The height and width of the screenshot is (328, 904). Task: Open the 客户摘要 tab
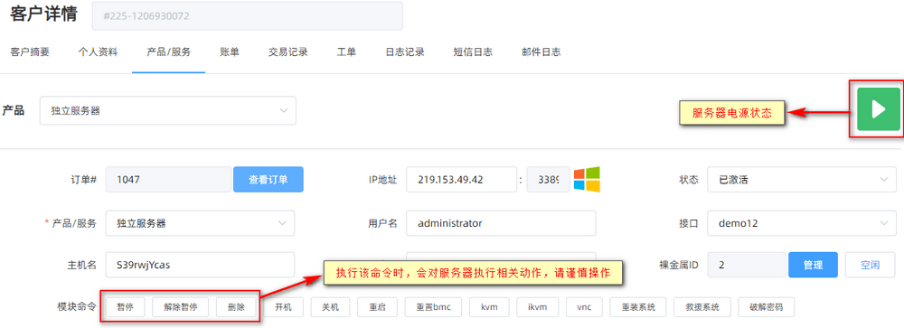(30, 52)
